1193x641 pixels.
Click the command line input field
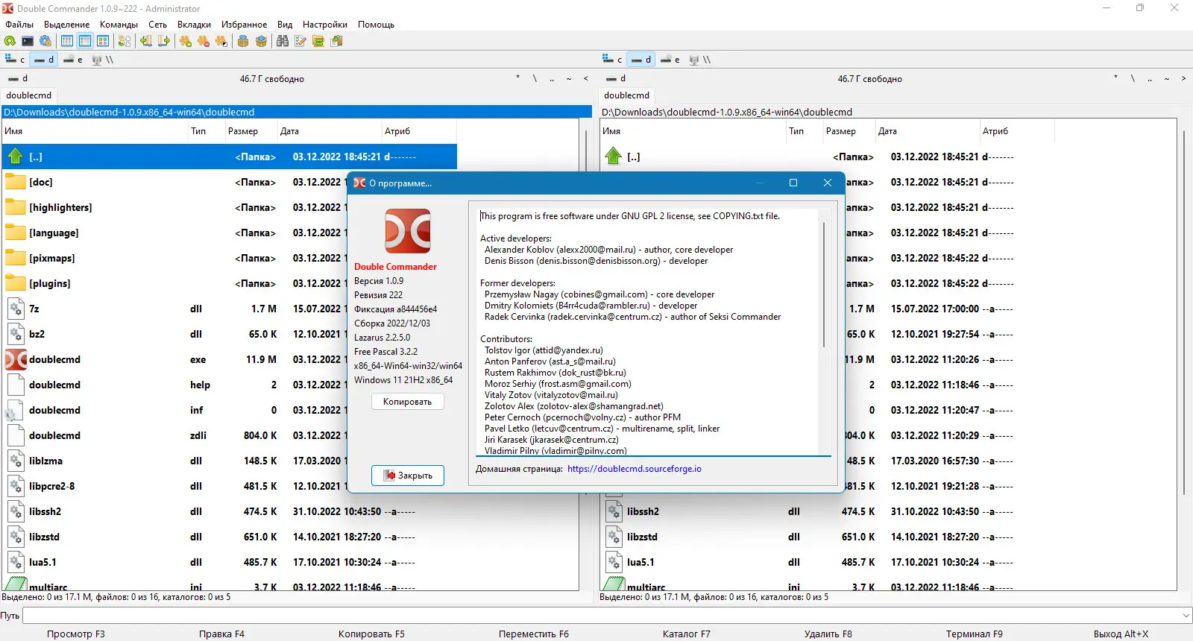point(602,616)
